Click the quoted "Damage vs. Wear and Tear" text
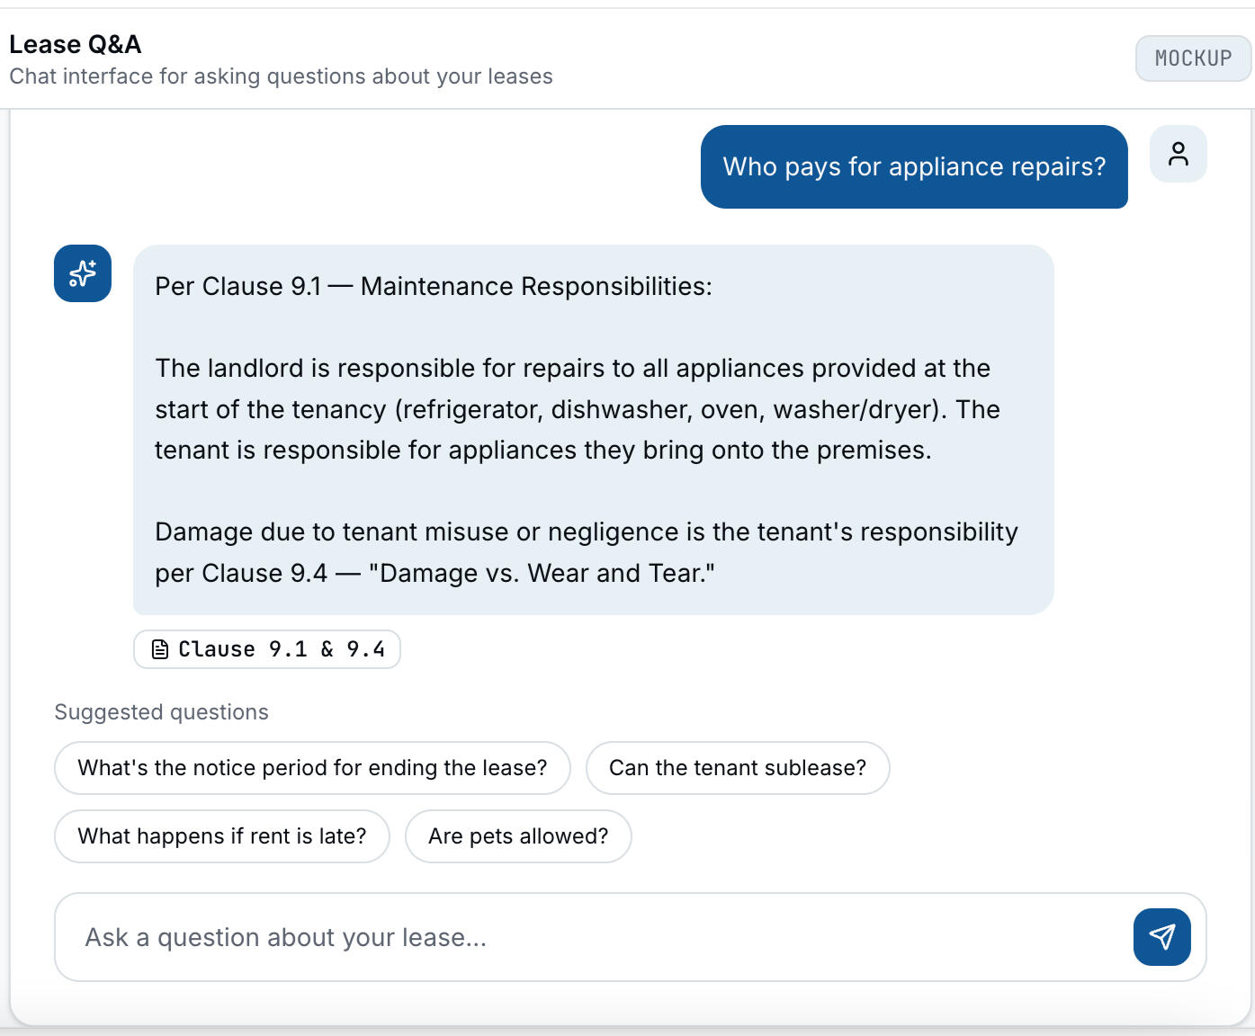1255x1036 pixels. tap(542, 573)
